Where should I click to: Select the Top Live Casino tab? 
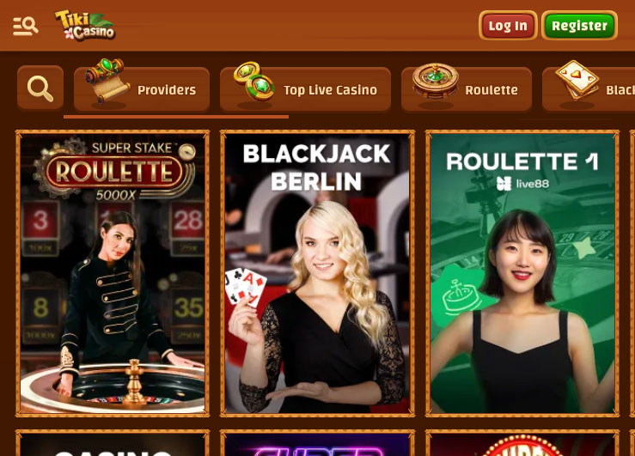(x=305, y=89)
